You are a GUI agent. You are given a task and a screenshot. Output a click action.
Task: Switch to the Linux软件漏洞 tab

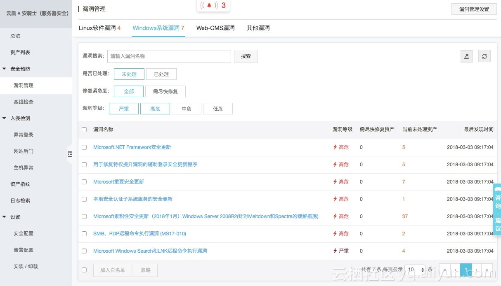pyautogui.click(x=99, y=28)
